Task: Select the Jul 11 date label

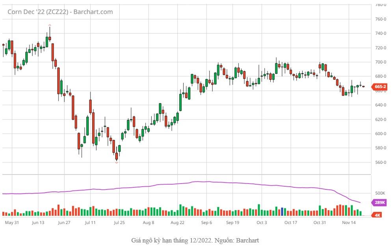Action: click(90, 222)
